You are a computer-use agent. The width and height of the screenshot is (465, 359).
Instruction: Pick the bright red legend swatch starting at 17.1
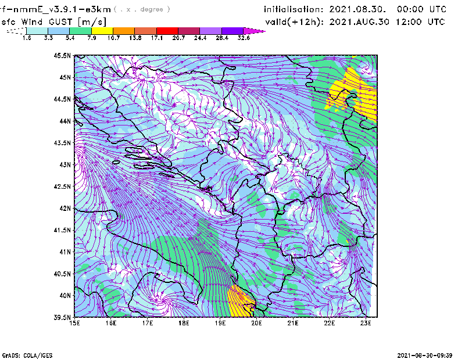[167, 31]
